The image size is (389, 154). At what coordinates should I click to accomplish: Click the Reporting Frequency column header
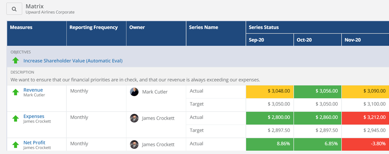(x=96, y=33)
